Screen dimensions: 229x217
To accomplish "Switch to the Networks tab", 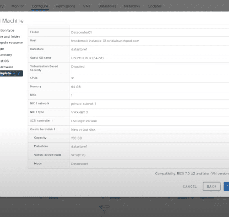I will (x=132, y=6).
